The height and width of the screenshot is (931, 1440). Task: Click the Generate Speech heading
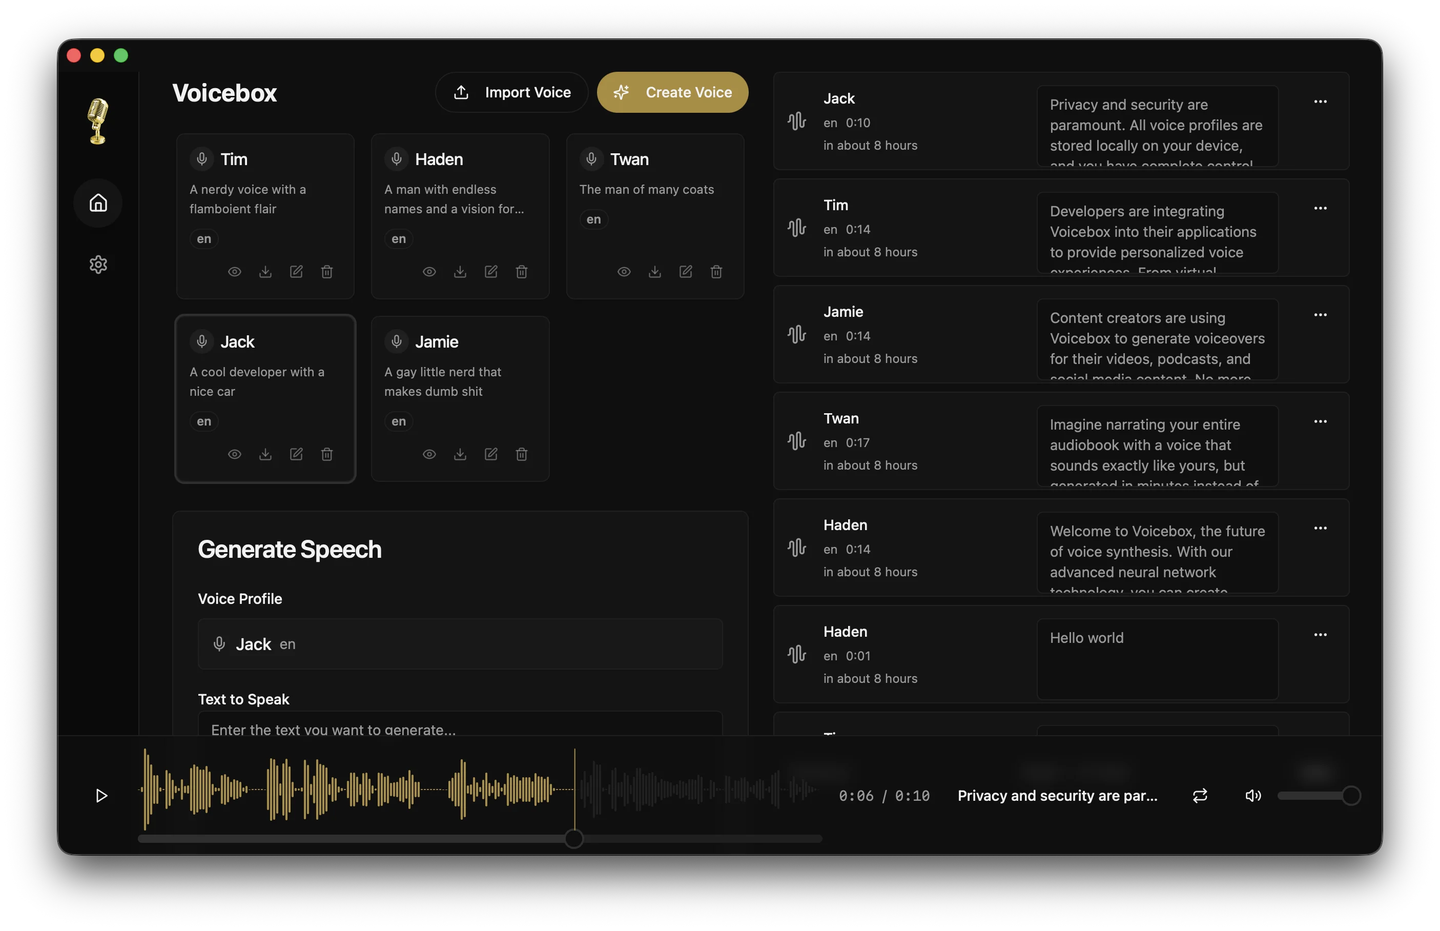coord(290,550)
